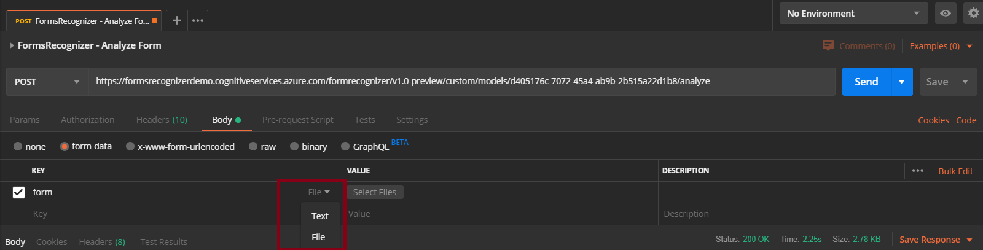Open the No Environment dropdown
This screenshot has height=250, width=983.
853,13
